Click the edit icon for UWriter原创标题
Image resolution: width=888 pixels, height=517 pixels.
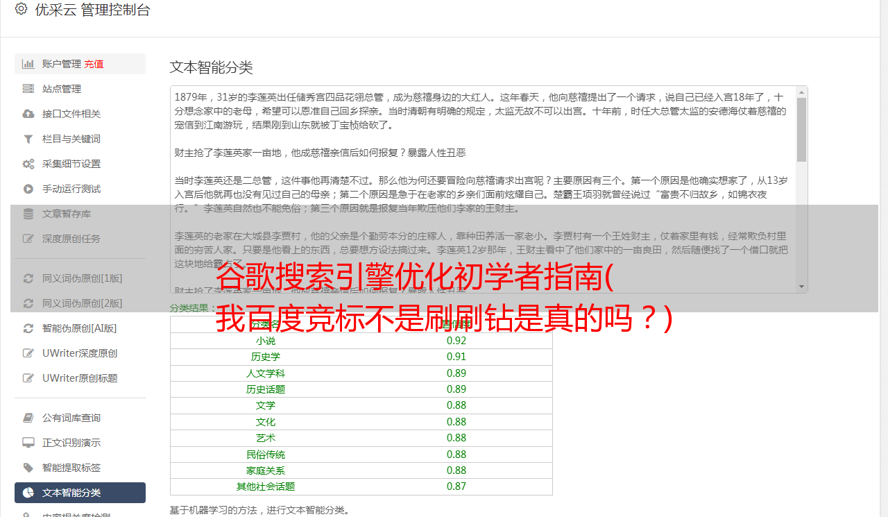28,378
